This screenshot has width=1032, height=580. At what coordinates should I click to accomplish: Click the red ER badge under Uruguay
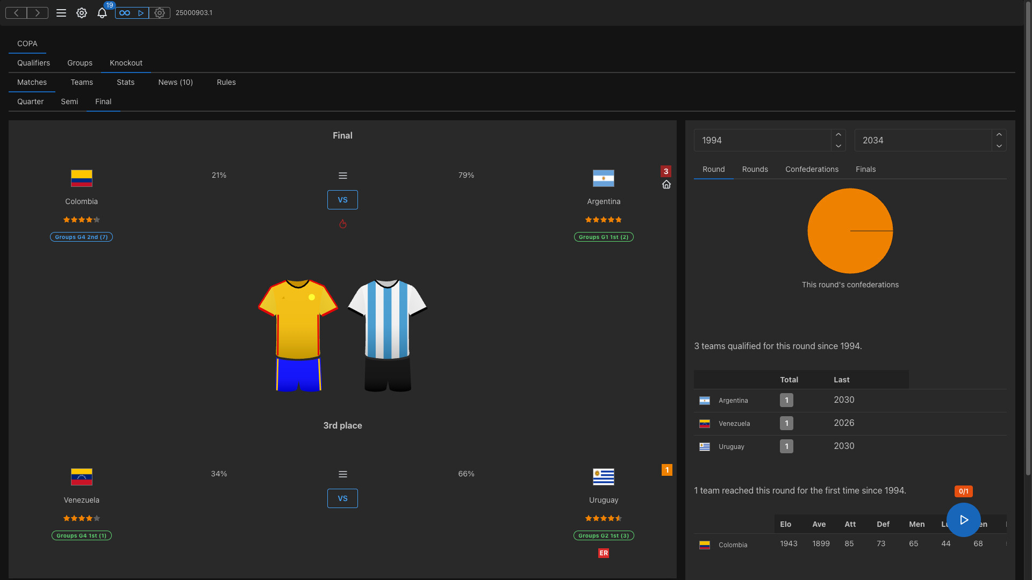click(604, 553)
